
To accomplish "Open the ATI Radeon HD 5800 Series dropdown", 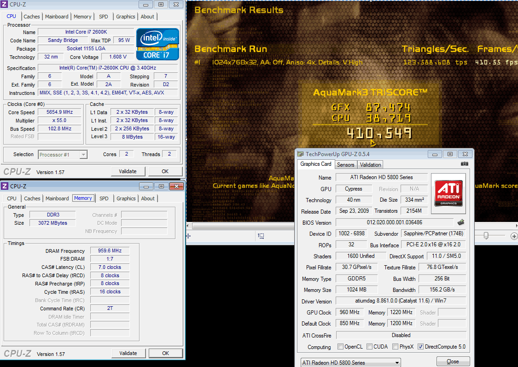I will [350, 363].
